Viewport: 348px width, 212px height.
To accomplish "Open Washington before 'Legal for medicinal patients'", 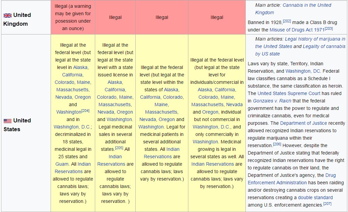I will point(151,127).
